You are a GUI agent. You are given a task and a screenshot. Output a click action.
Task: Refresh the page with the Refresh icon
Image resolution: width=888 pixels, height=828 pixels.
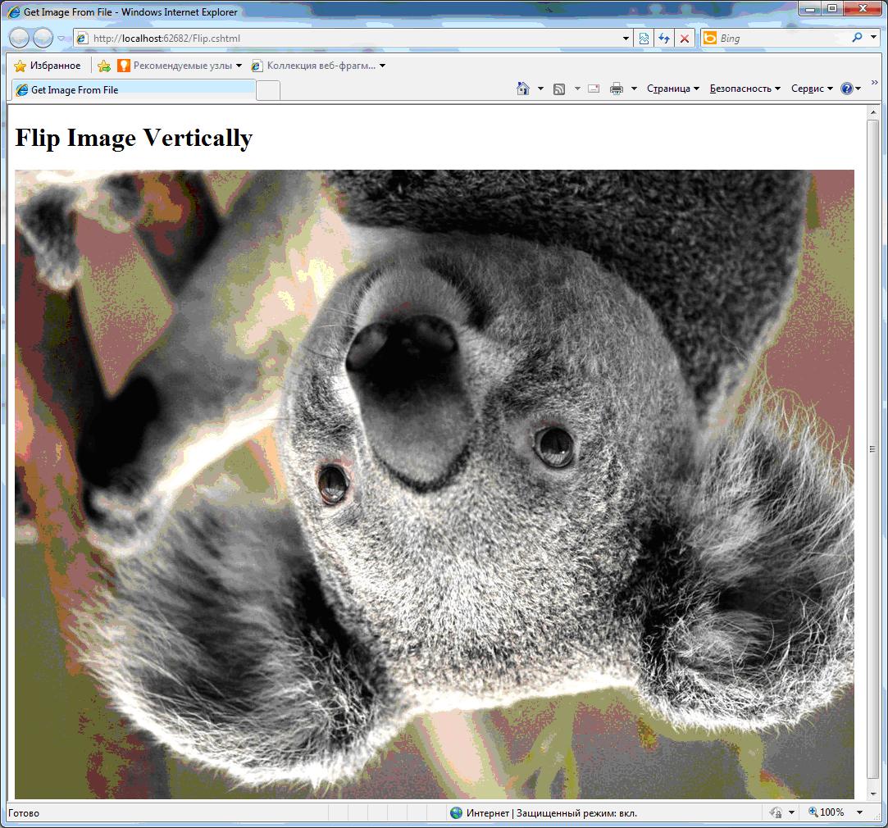(x=664, y=39)
